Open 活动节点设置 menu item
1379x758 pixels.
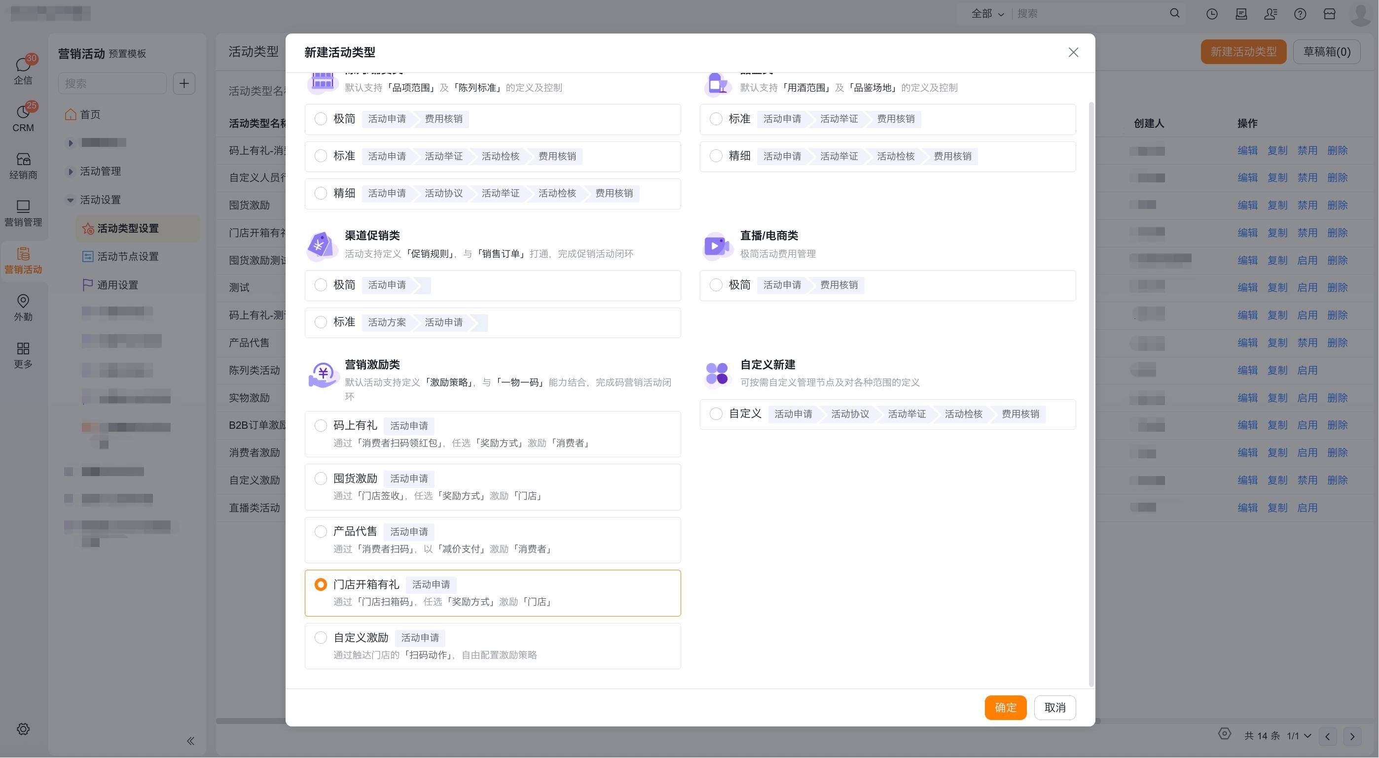[x=127, y=257]
